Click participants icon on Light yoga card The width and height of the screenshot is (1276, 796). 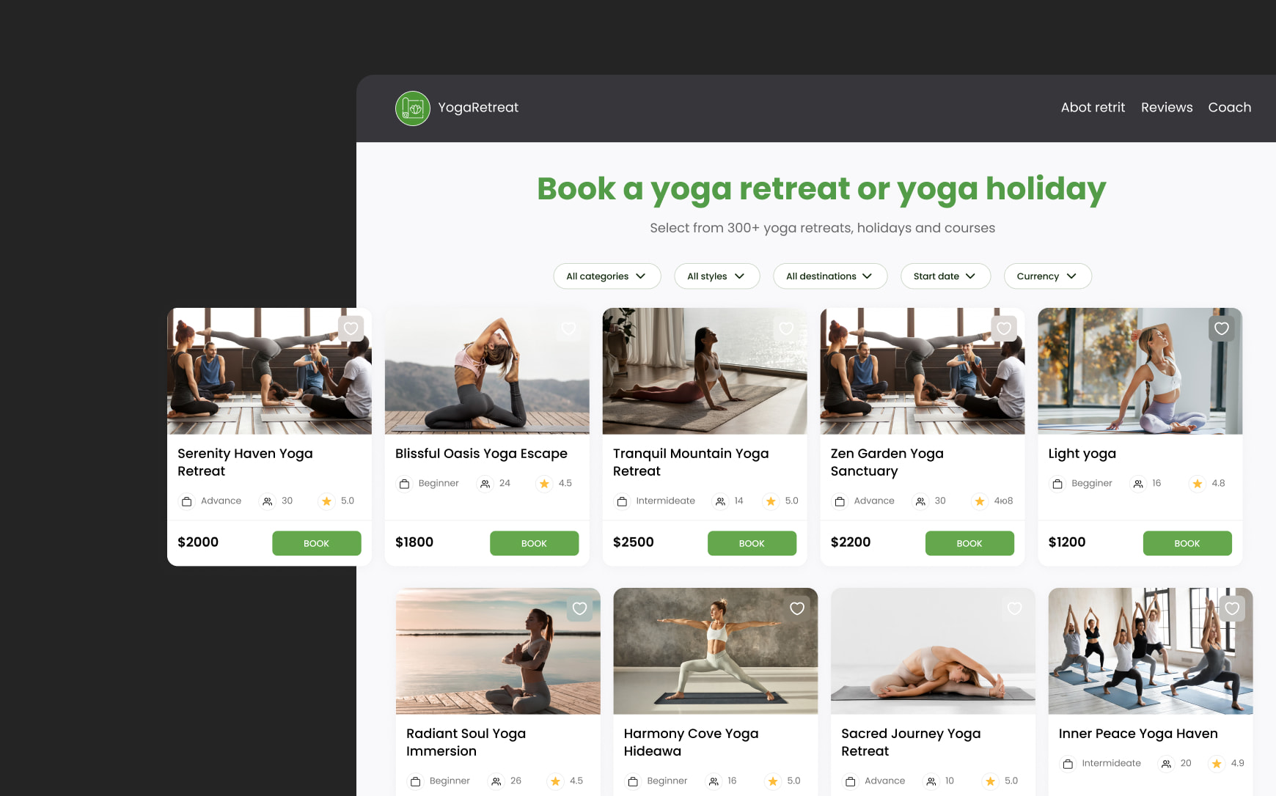pos(1137,484)
